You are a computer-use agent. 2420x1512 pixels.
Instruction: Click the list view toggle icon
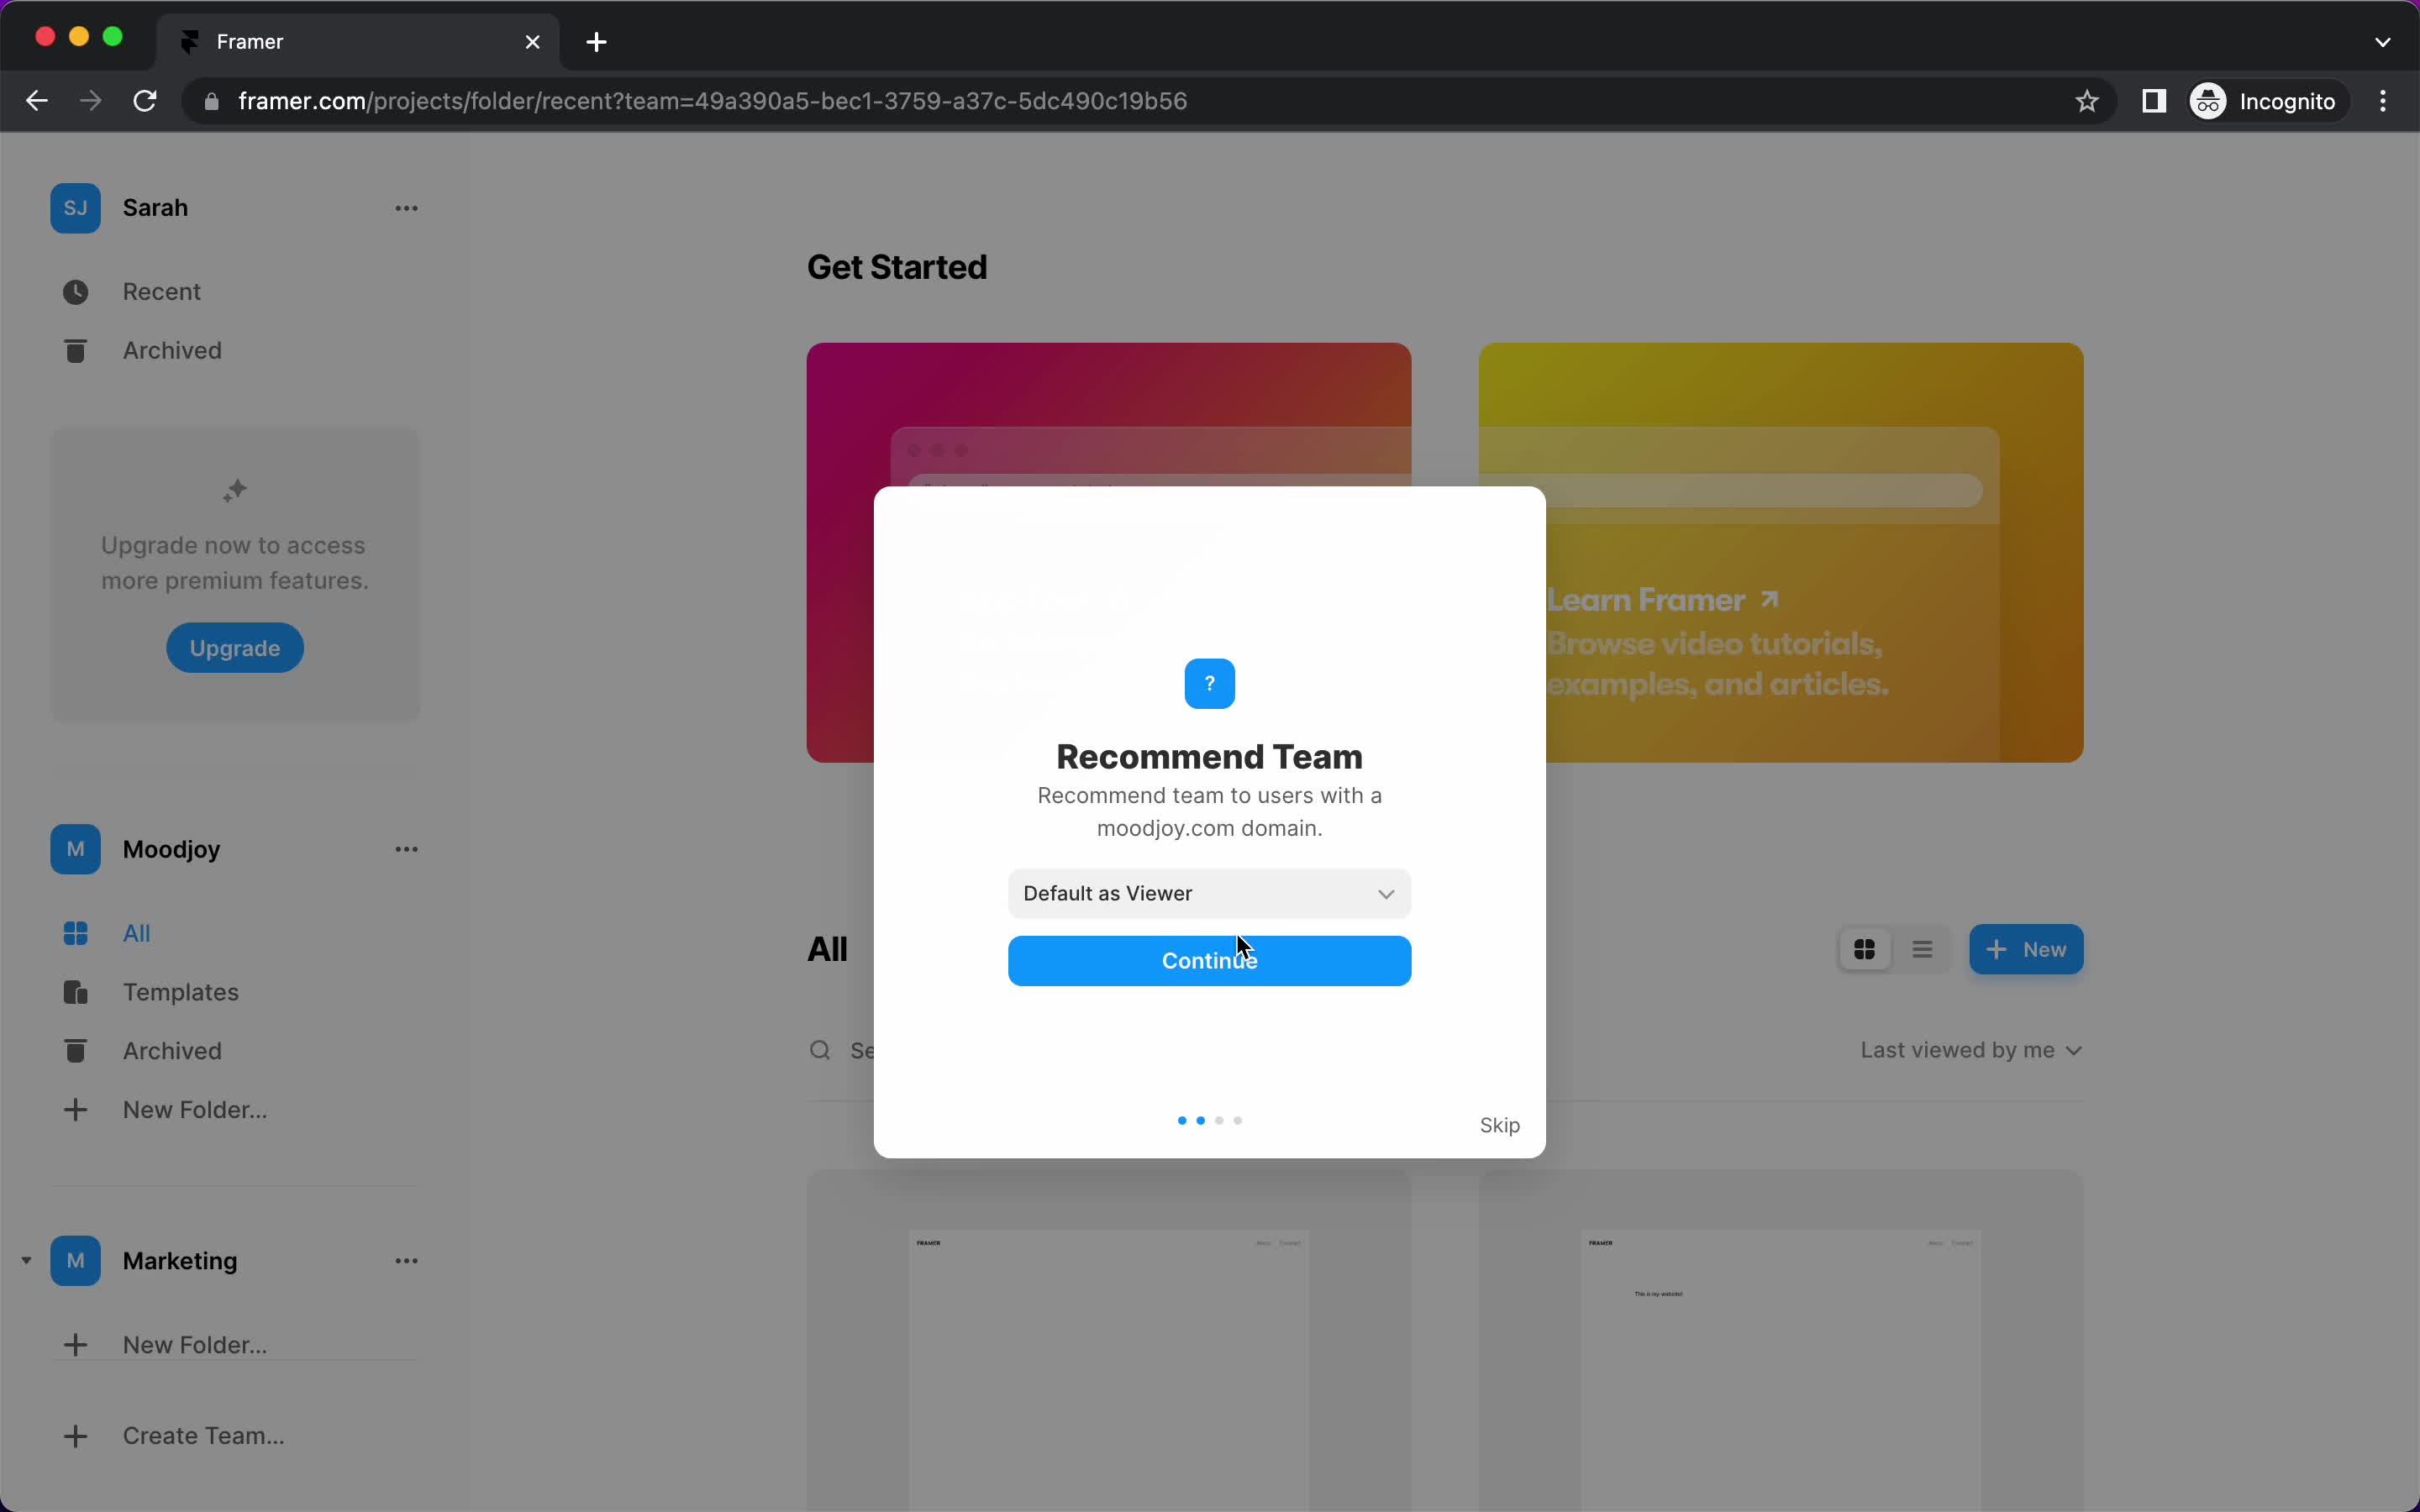tap(1922, 949)
